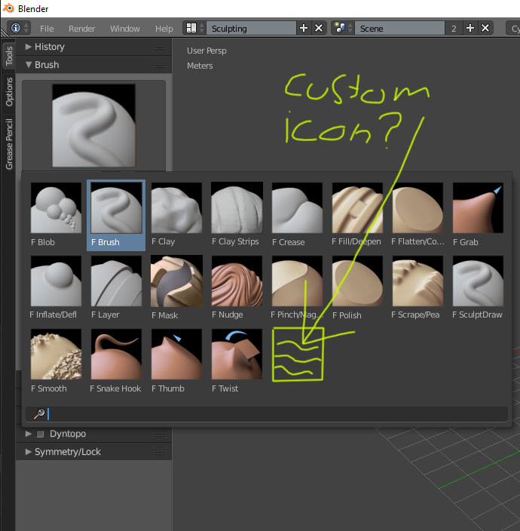This screenshot has width=520, height=531.
Task: Select the F Flatten/Contrast brush
Action: click(x=418, y=207)
